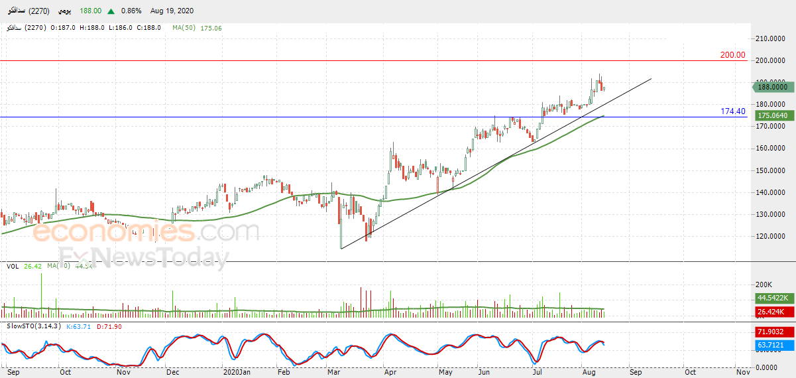This screenshot has height=378, width=796.
Task: Click the Aug time axis label
Action: (x=588, y=372)
